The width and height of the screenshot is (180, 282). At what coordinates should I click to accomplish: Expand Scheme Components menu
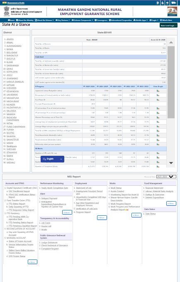[x=82, y=20]
